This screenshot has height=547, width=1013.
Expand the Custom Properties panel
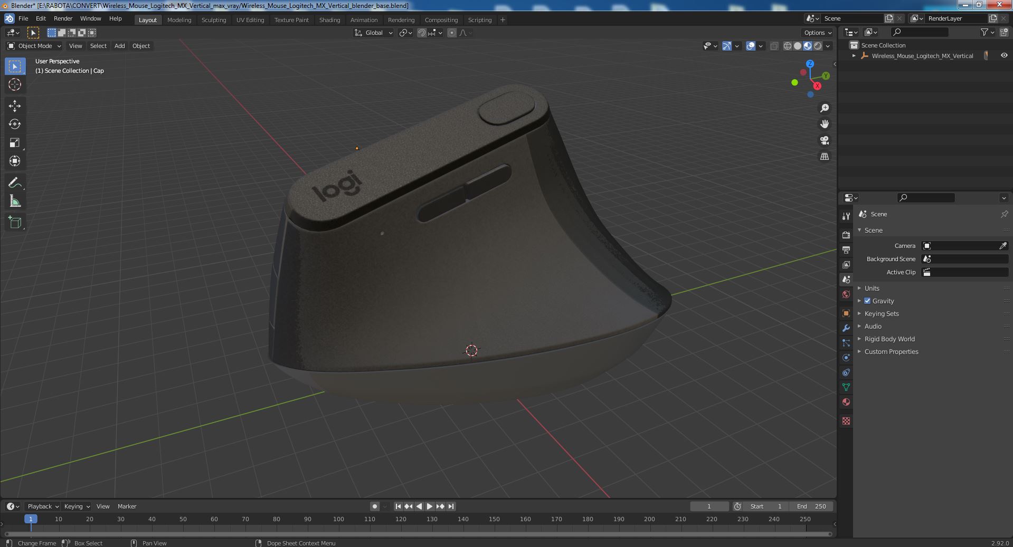tap(891, 351)
